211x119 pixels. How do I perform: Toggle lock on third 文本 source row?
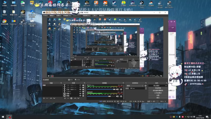tap(83, 89)
